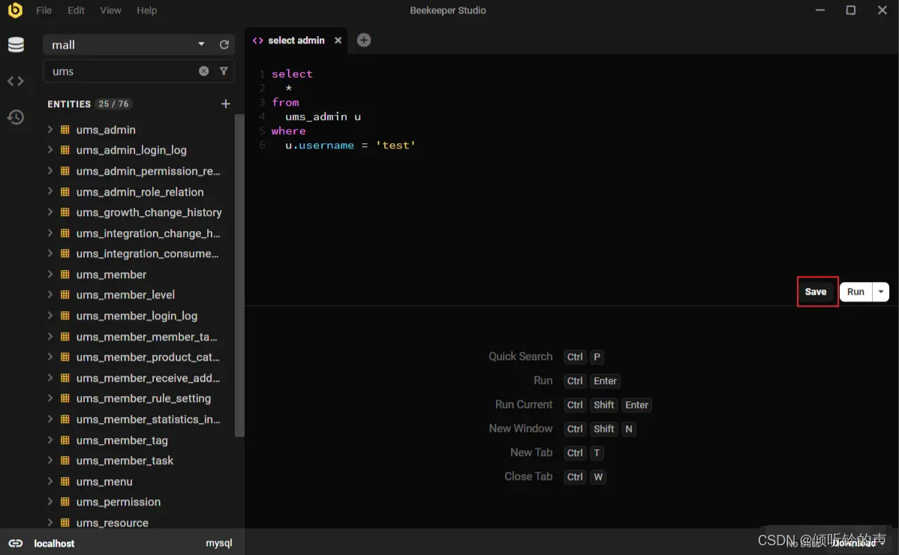
Task: Click table icon for ums_member_login_log
Action: coord(65,316)
